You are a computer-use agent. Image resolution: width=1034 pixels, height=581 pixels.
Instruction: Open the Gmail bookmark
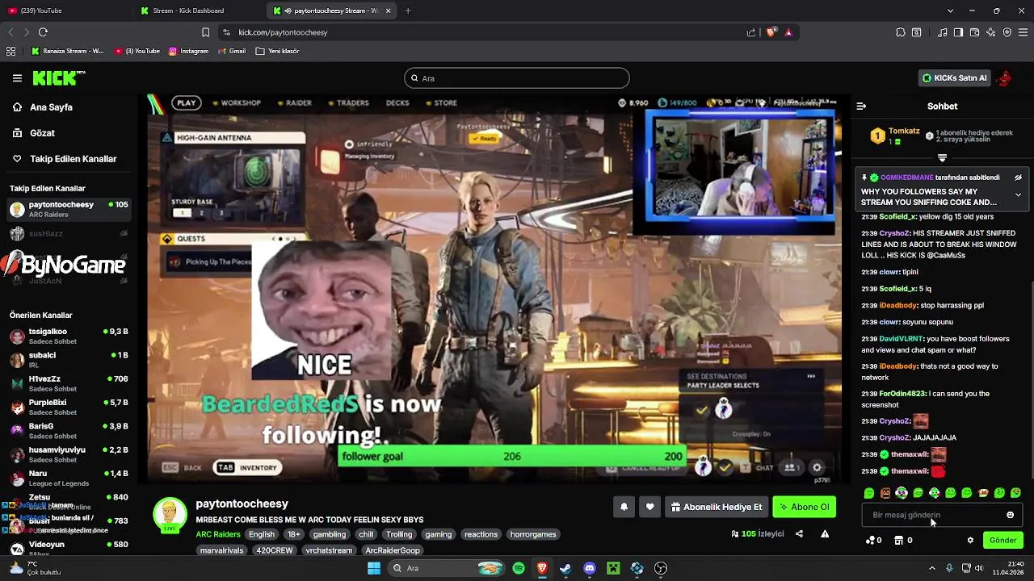(231, 51)
